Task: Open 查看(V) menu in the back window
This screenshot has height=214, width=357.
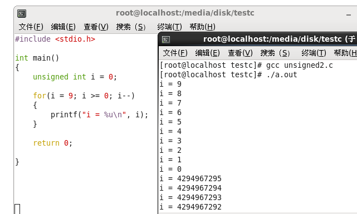Action: pos(96,27)
